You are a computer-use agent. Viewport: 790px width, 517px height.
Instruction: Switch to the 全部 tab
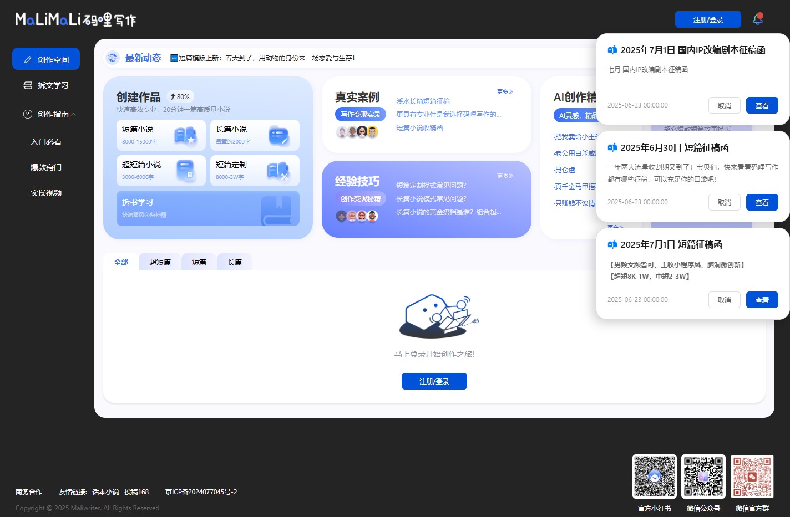pyautogui.click(x=121, y=262)
